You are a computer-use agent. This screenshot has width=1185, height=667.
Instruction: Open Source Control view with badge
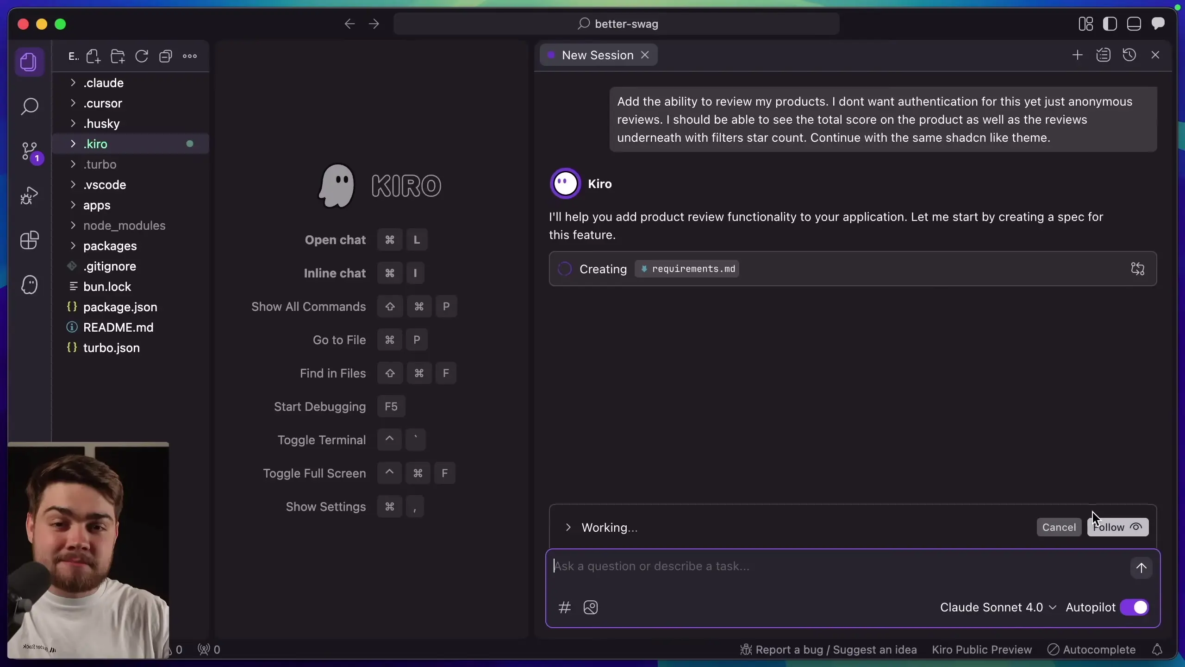(31, 151)
